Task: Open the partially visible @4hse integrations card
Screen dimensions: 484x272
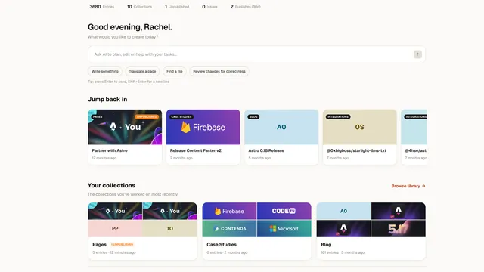Action: point(414,137)
